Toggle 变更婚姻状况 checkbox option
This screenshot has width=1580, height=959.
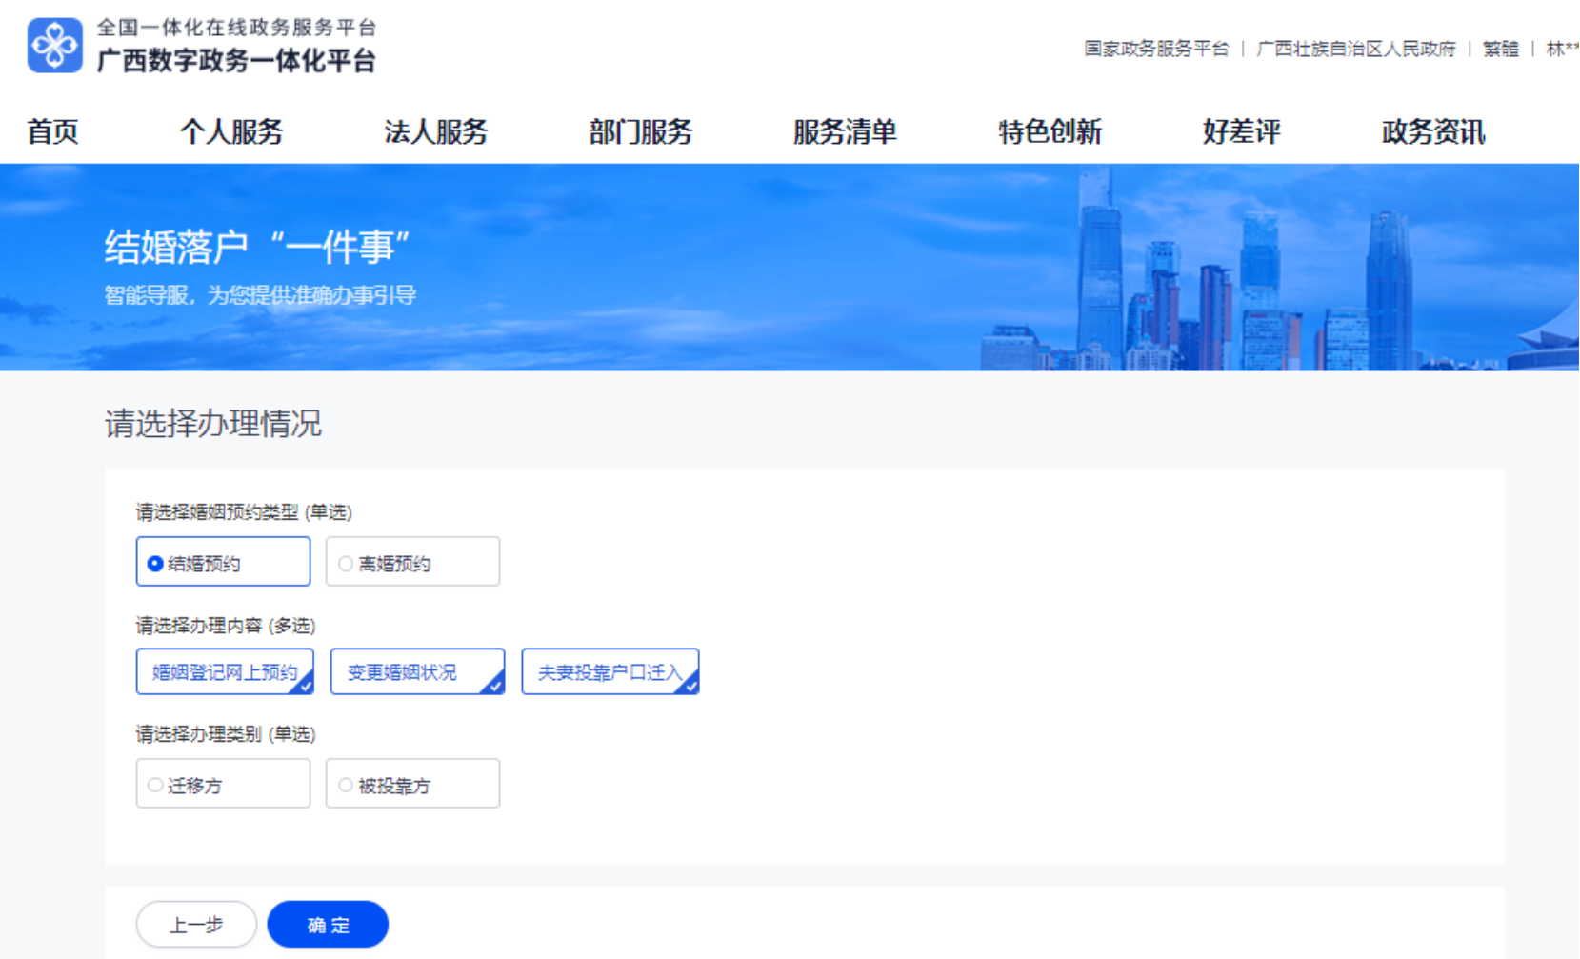(x=417, y=672)
